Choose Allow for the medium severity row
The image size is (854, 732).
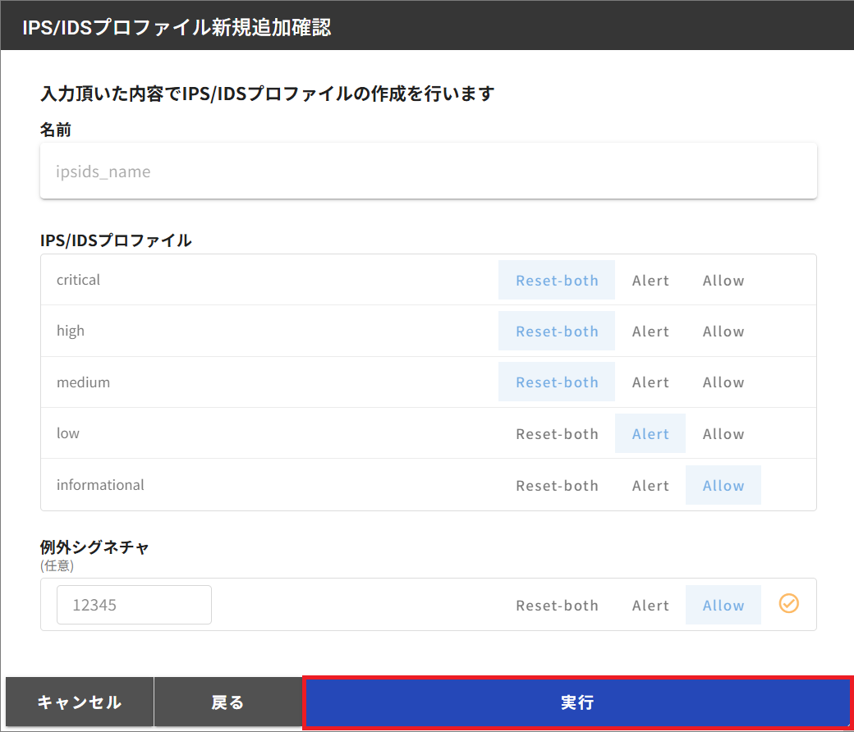(723, 382)
